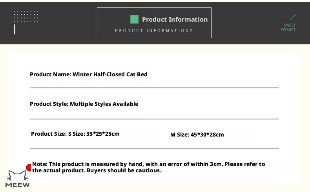Click the M Size 45*30*28cm text
Image resolution: width=310 pixels, height=192 pixels.
point(197,135)
